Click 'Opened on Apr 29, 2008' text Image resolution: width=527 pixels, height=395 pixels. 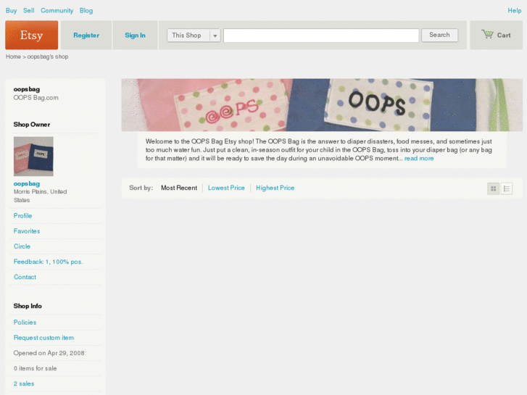point(49,353)
